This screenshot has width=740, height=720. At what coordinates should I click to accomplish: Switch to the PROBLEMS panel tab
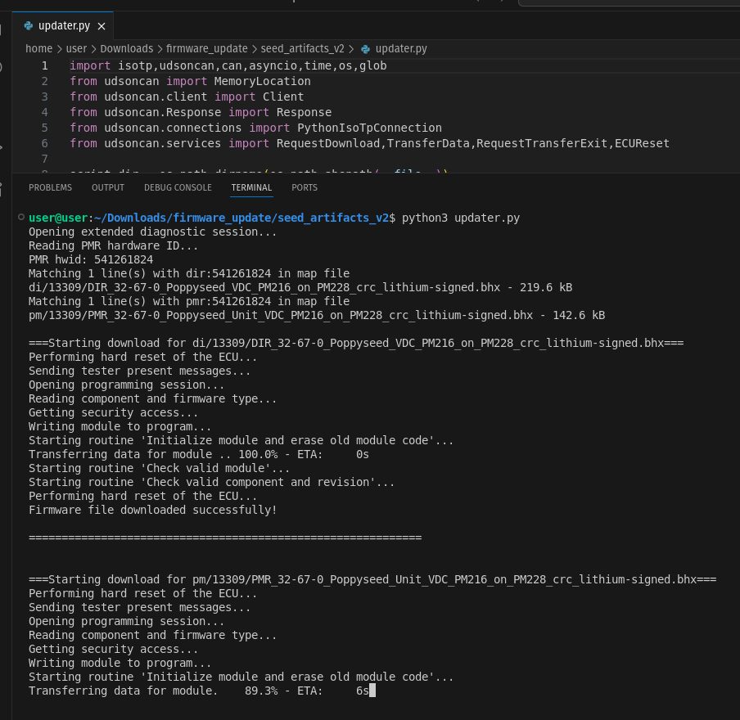[x=50, y=187]
